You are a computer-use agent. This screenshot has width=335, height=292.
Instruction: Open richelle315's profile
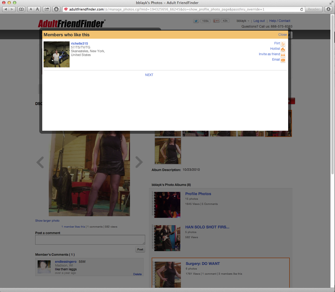[79, 43]
